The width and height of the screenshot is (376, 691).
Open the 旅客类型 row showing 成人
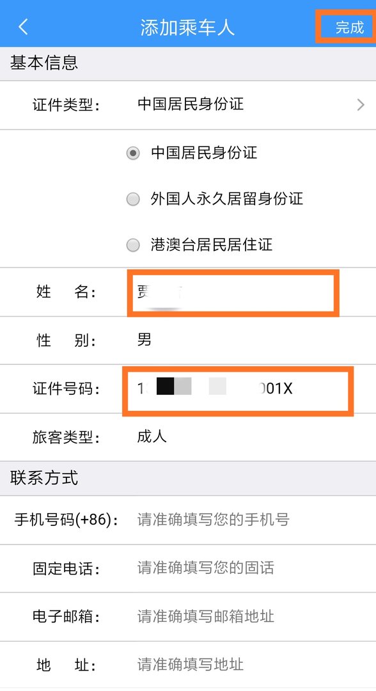pos(188,437)
